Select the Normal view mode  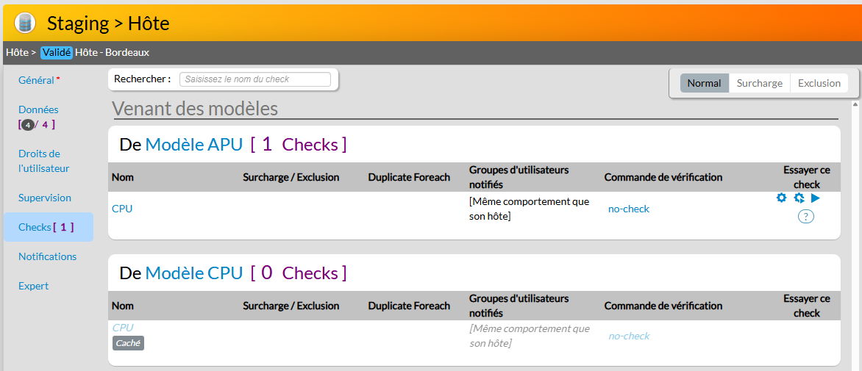click(x=704, y=83)
